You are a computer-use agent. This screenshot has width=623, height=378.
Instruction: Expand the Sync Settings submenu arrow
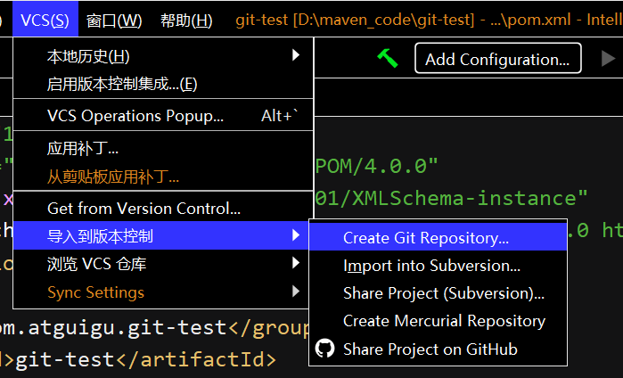tap(296, 292)
